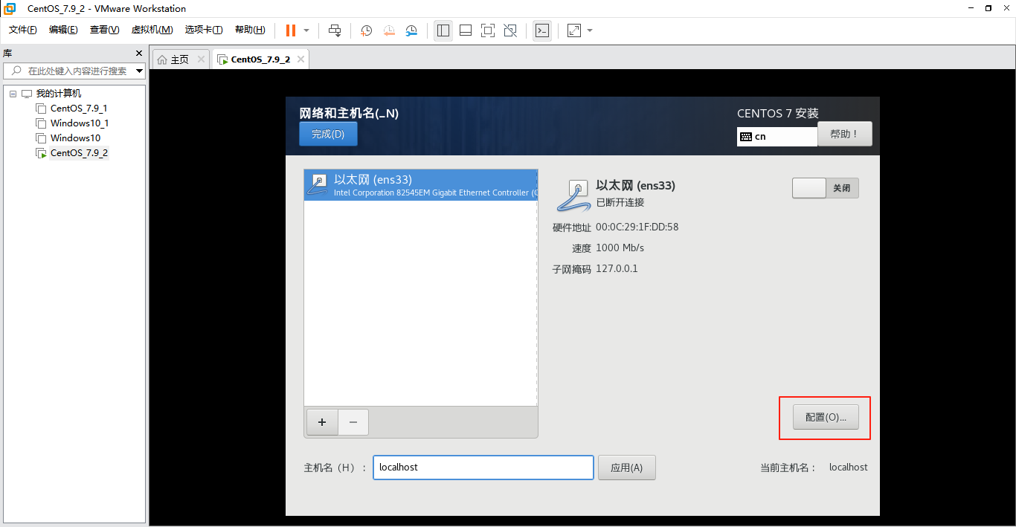
Task: Select CentOS_7.9_1 in the library
Action: [x=79, y=109]
